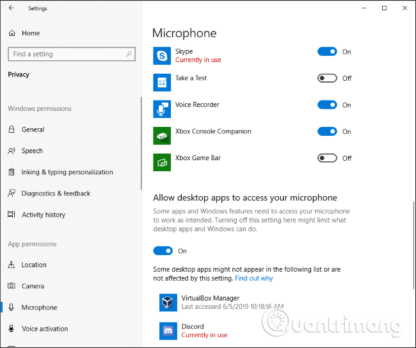Click the Take a Test app icon

(162, 82)
